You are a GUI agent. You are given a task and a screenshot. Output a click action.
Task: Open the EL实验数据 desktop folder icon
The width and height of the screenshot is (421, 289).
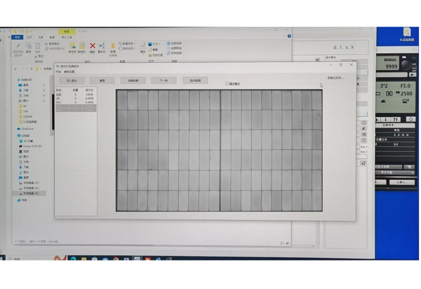click(x=407, y=32)
